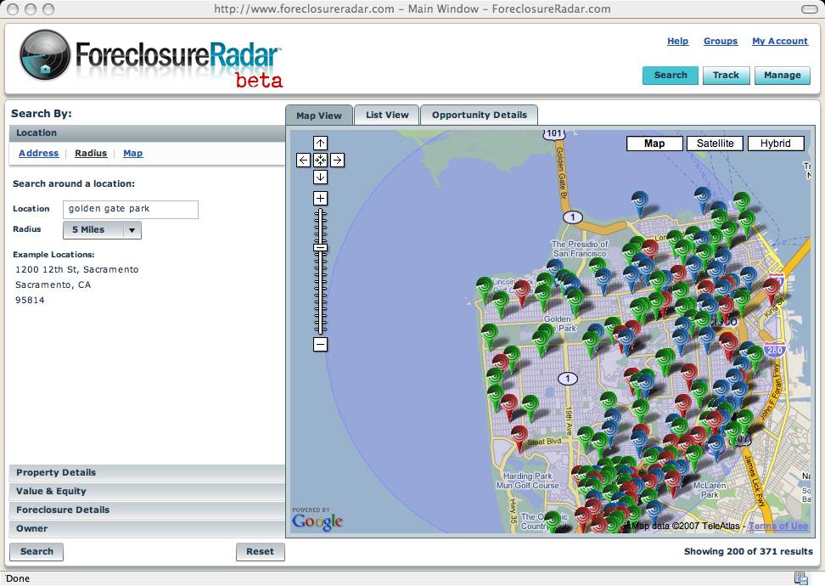
Task: Click the center map recenter icon
Action: pos(320,161)
